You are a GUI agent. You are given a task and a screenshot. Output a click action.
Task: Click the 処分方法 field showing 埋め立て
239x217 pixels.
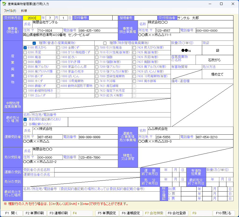pos(217,74)
